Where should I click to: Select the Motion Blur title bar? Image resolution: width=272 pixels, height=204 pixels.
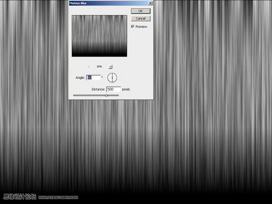[x=109, y=3]
